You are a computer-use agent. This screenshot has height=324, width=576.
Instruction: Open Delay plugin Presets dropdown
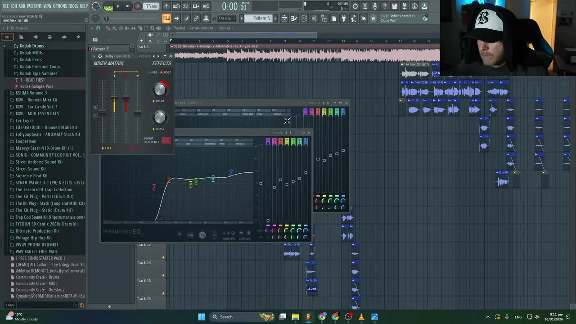tap(144, 56)
